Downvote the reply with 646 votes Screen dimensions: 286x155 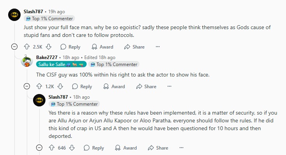tap(72, 148)
